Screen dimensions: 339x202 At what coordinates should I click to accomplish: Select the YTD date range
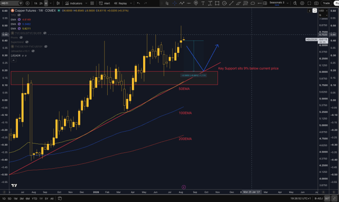[34, 198]
